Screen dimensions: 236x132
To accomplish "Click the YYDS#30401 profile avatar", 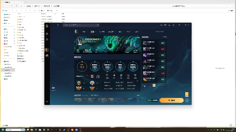I will click(80, 41).
